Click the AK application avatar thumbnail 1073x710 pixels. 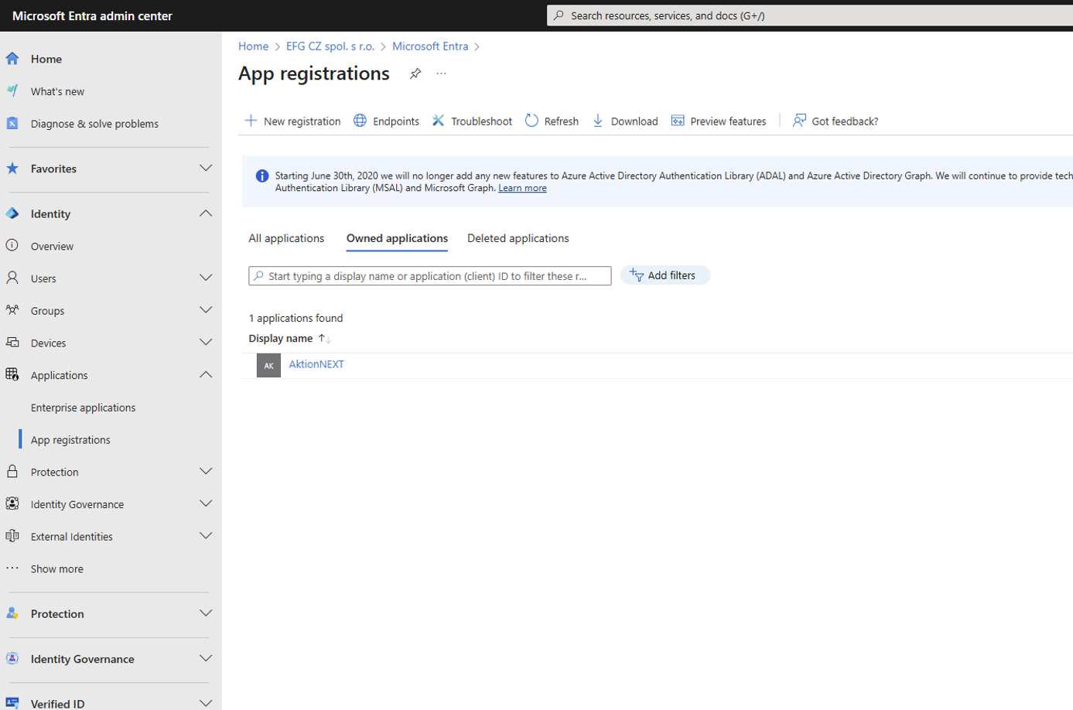point(268,365)
